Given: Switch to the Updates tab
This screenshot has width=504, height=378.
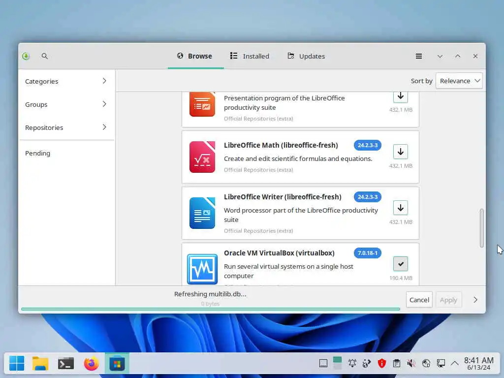Looking at the screenshot, I should (306, 56).
